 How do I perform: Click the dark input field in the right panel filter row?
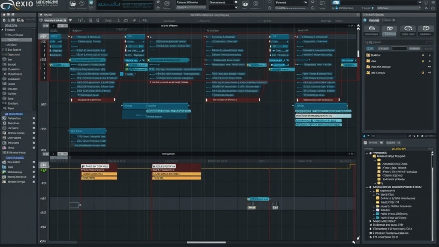(x=399, y=48)
